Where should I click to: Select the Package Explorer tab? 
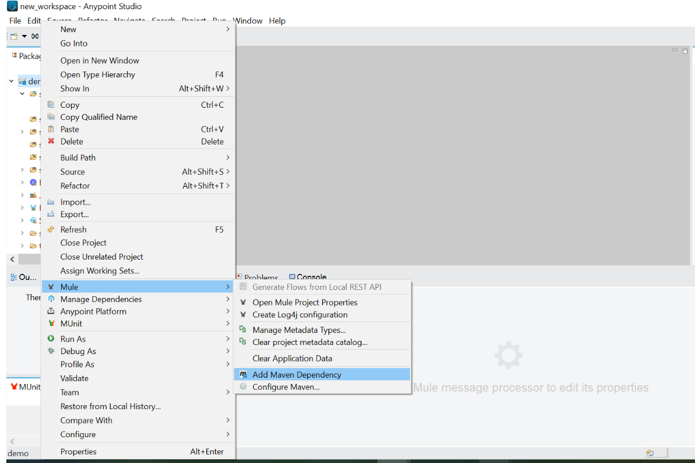(26, 56)
